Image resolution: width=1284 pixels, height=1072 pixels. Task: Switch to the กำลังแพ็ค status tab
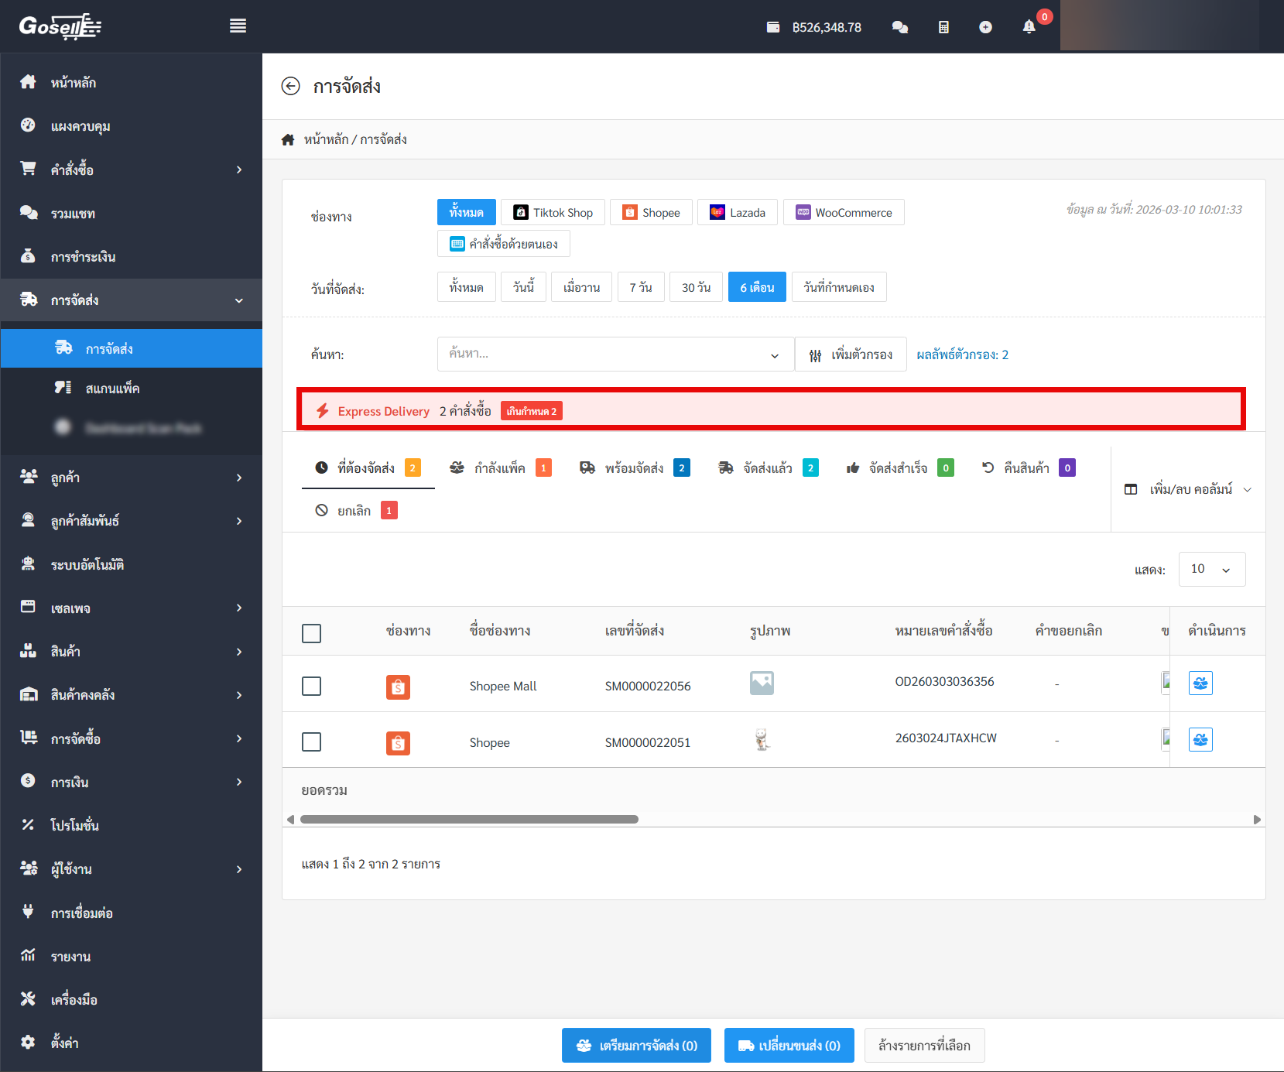pos(500,468)
